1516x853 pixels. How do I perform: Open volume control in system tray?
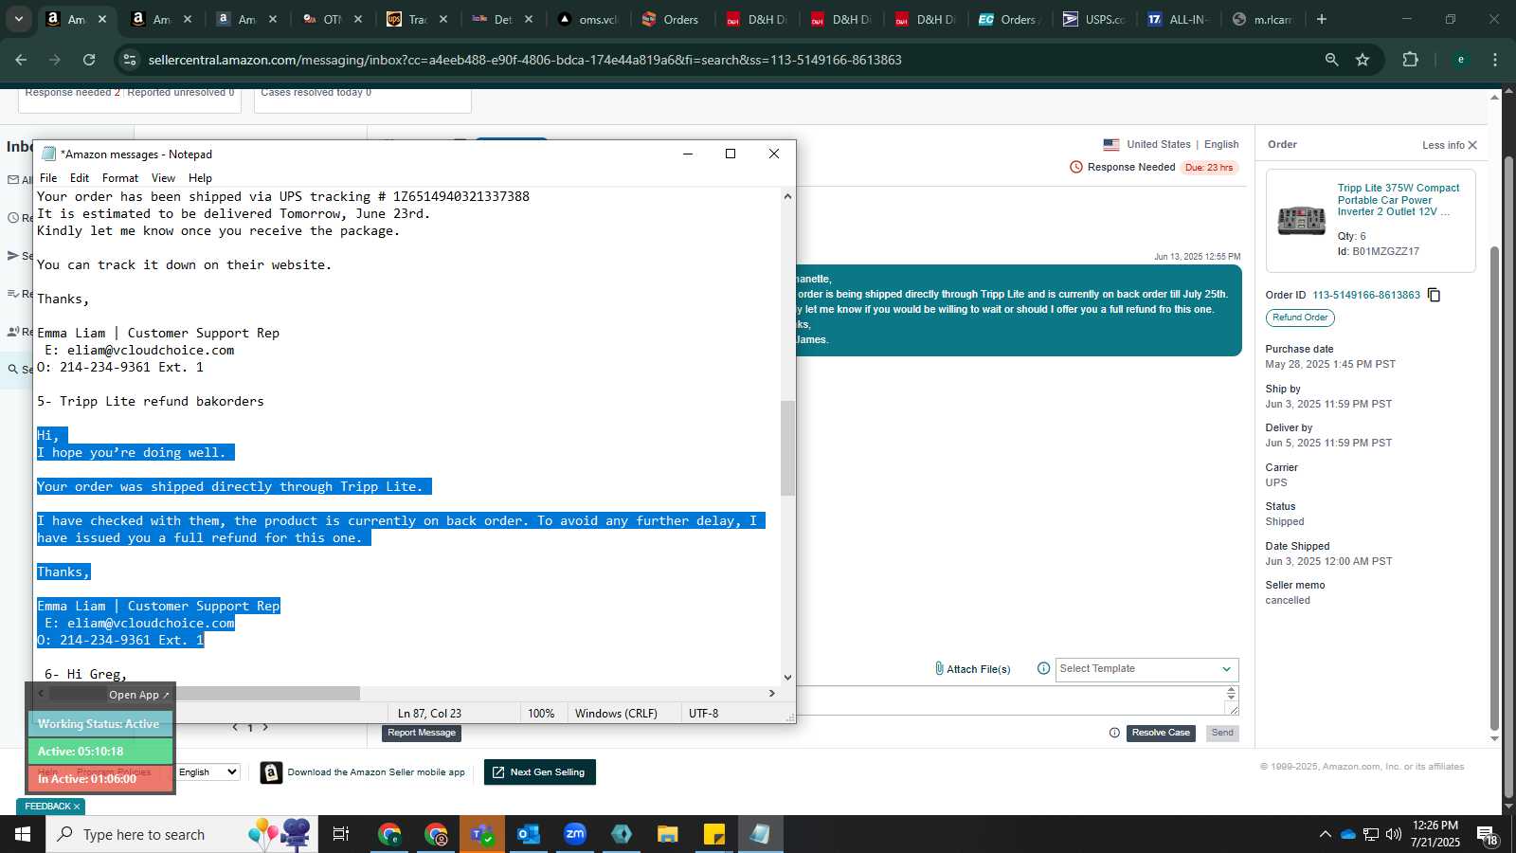[x=1393, y=834]
